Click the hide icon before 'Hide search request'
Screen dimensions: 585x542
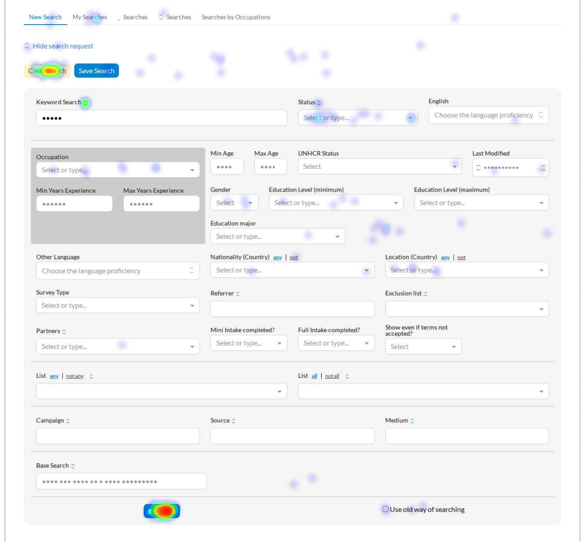pos(26,46)
